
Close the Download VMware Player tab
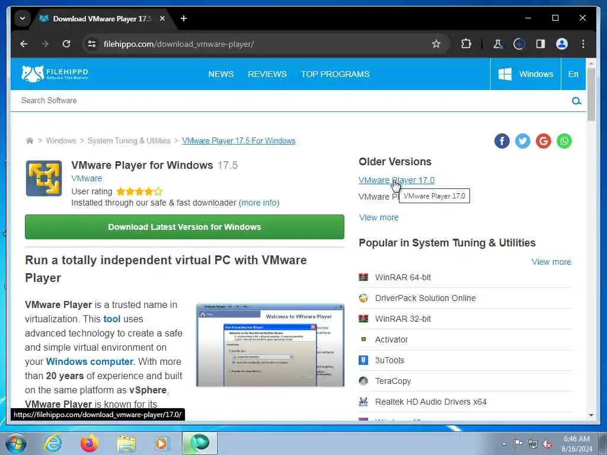tap(162, 18)
